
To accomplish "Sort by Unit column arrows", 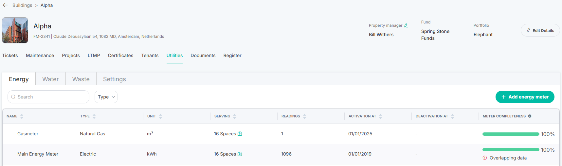I will point(160,116).
